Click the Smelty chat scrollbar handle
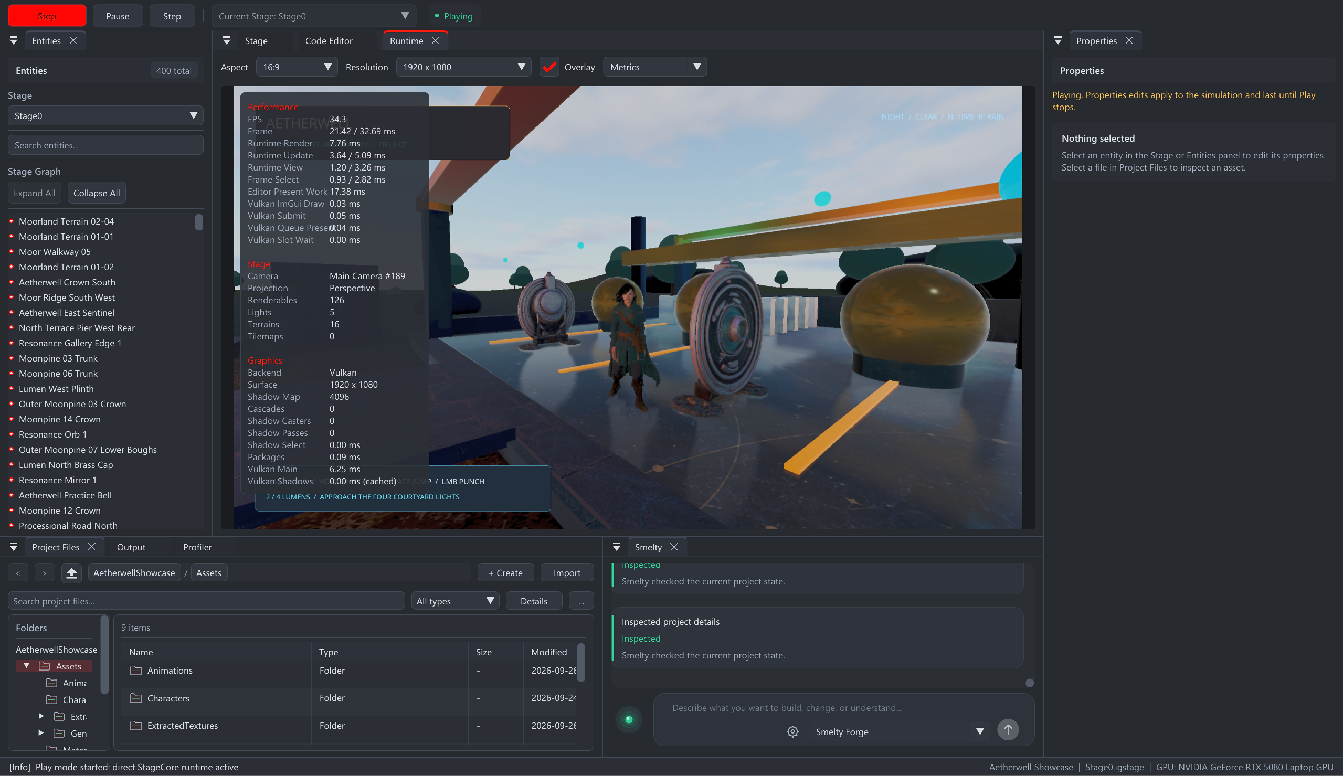This screenshot has width=1343, height=776. click(1030, 683)
